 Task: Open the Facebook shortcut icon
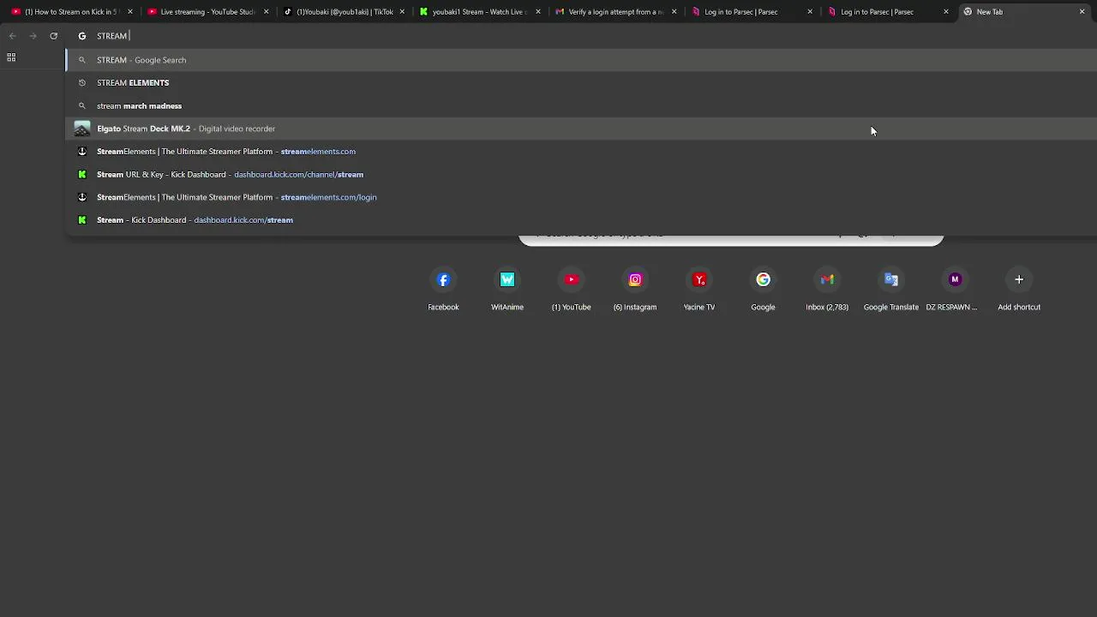tap(443, 279)
